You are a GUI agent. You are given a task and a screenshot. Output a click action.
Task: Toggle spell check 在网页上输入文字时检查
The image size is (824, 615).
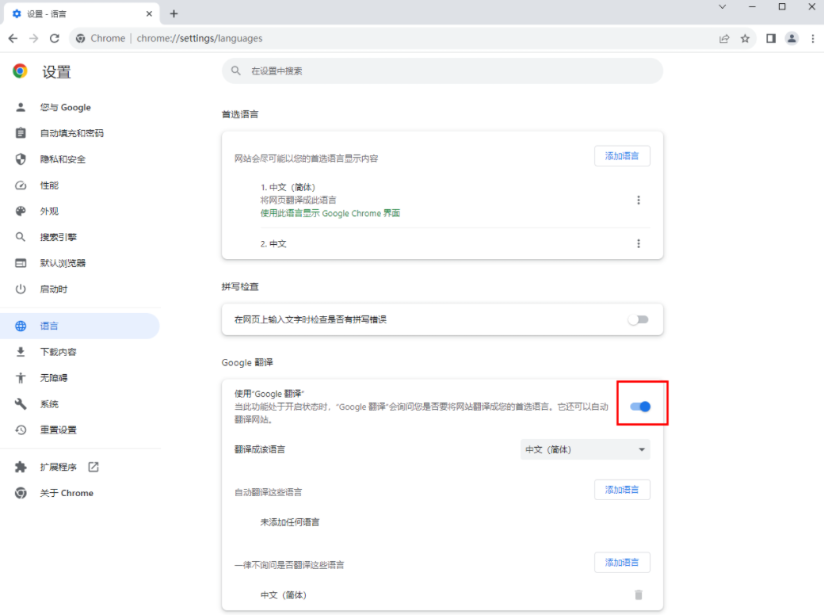pos(639,319)
